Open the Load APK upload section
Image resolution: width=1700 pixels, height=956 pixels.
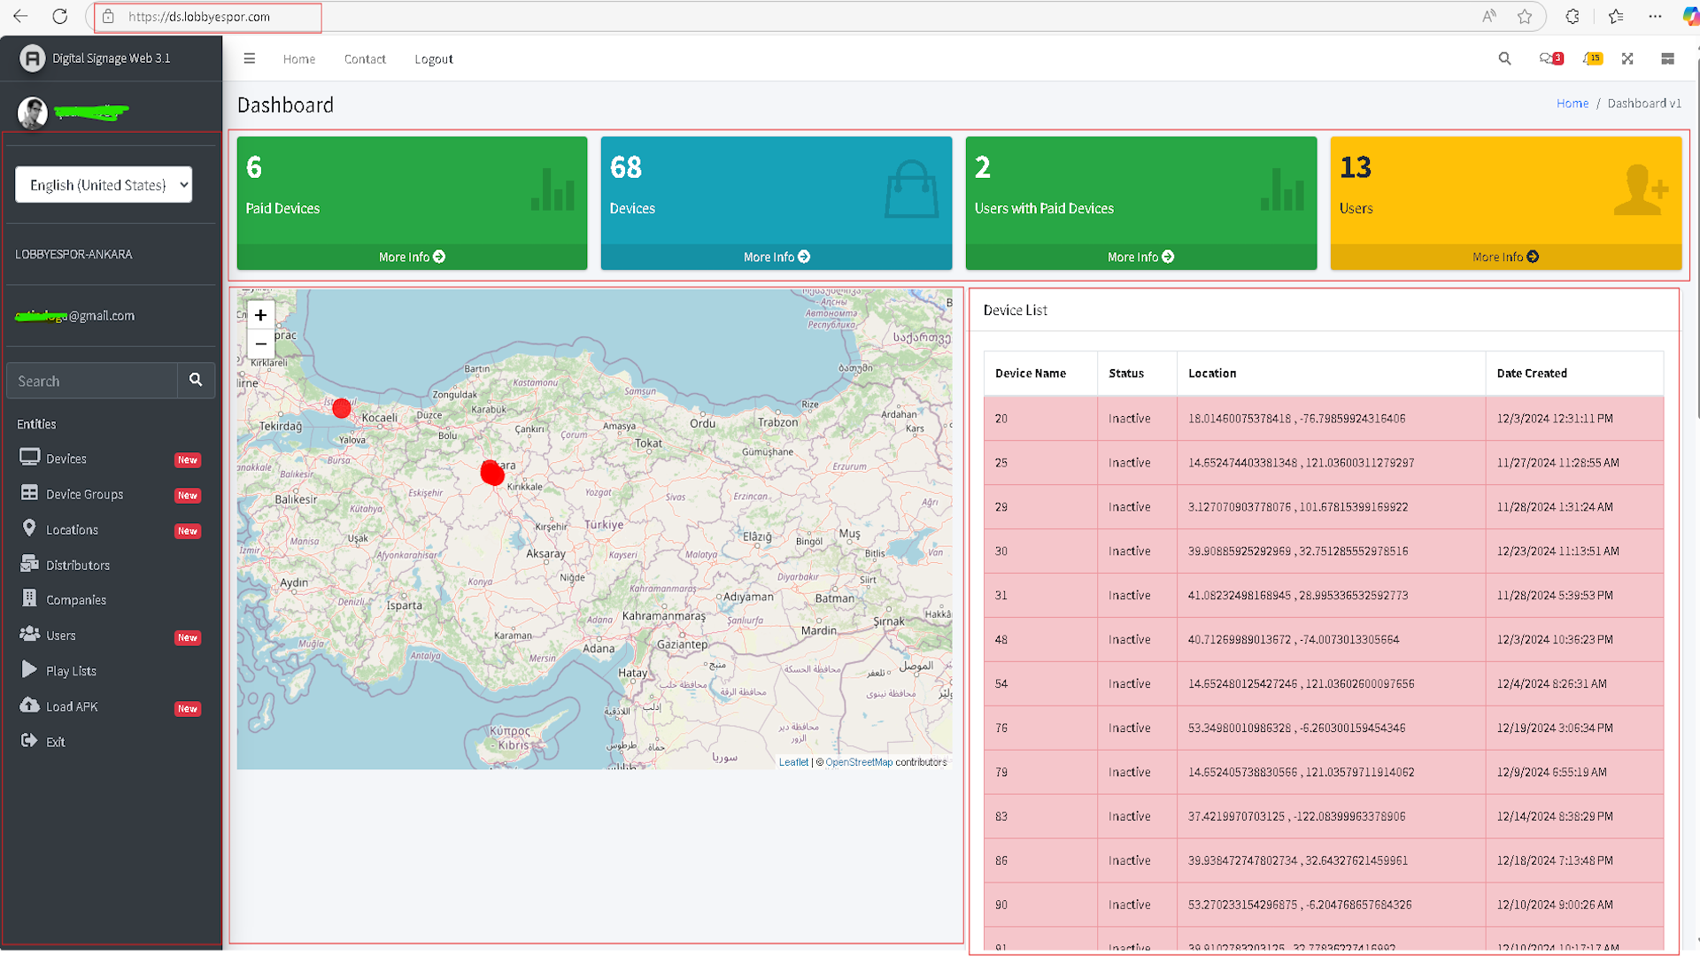[x=71, y=706]
